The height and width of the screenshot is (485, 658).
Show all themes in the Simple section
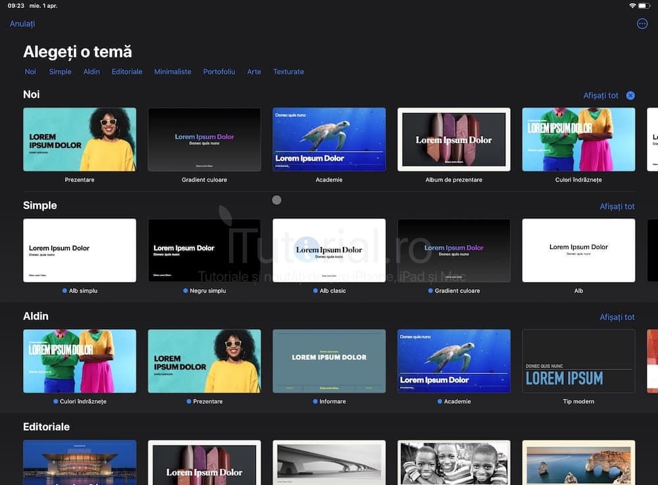click(x=617, y=206)
